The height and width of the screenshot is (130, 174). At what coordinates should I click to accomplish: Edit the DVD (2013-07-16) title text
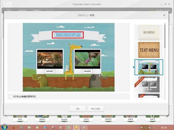pos(68,35)
